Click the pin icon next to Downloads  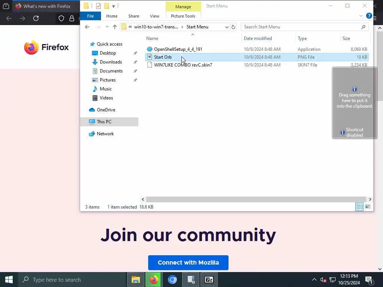click(135, 62)
